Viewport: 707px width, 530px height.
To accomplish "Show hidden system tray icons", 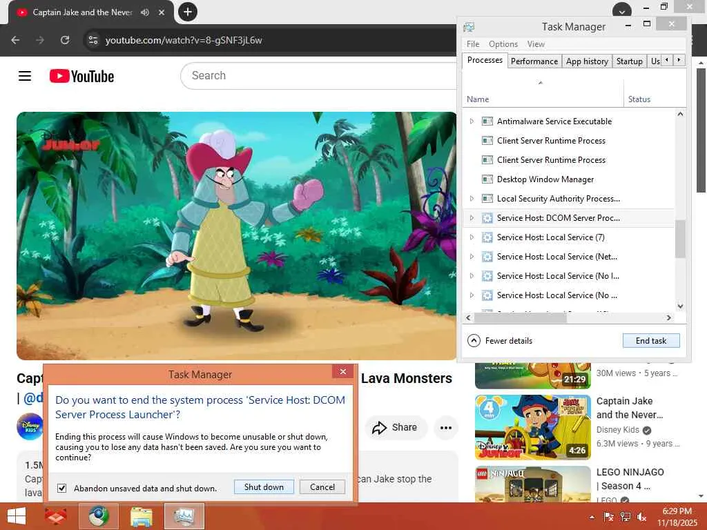I will [x=592, y=517].
